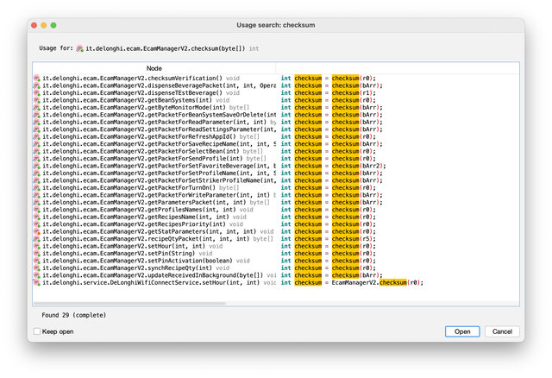Click the code snippet checksum(r1)
Viewport: 552px width, 378px height.
[354, 93]
